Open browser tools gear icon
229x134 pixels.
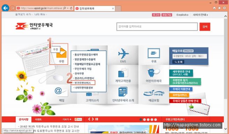click(x=224, y=8)
